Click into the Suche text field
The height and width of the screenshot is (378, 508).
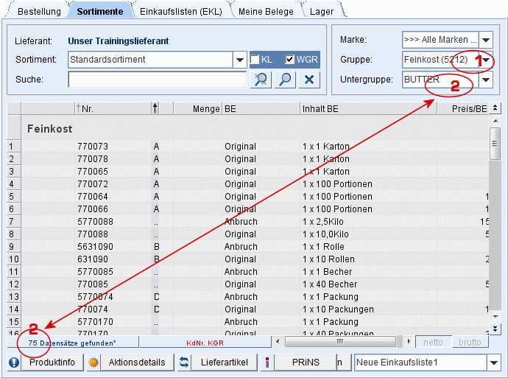pos(157,80)
